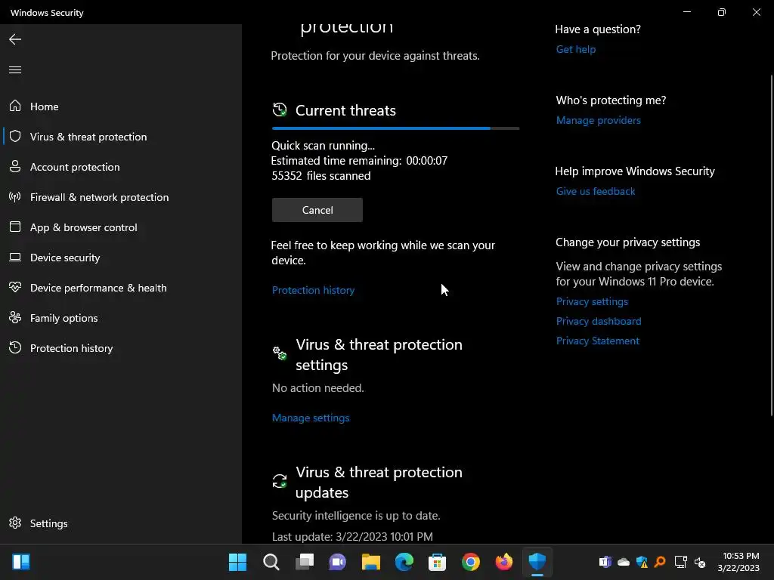Click the back arrow icon
The image size is (774, 580).
(x=15, y=39)
